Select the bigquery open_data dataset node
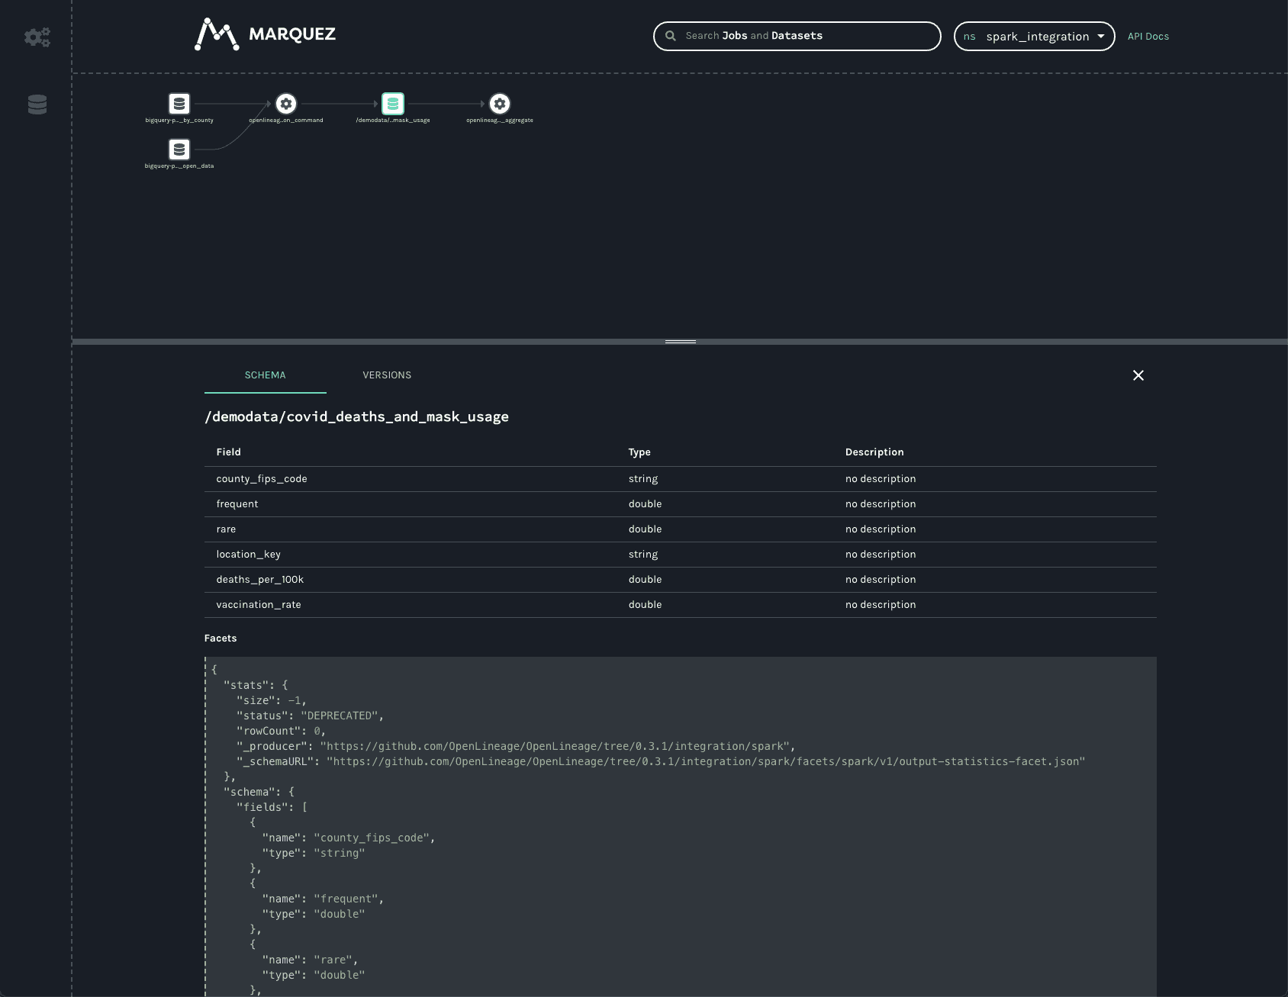This screenshot has height=997, width=1288. (179, 150)
